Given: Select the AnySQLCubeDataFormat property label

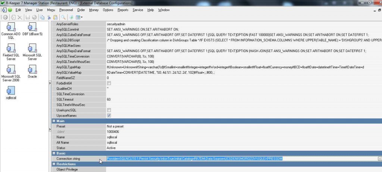Looking at the screenshot, I should point(73,35).
